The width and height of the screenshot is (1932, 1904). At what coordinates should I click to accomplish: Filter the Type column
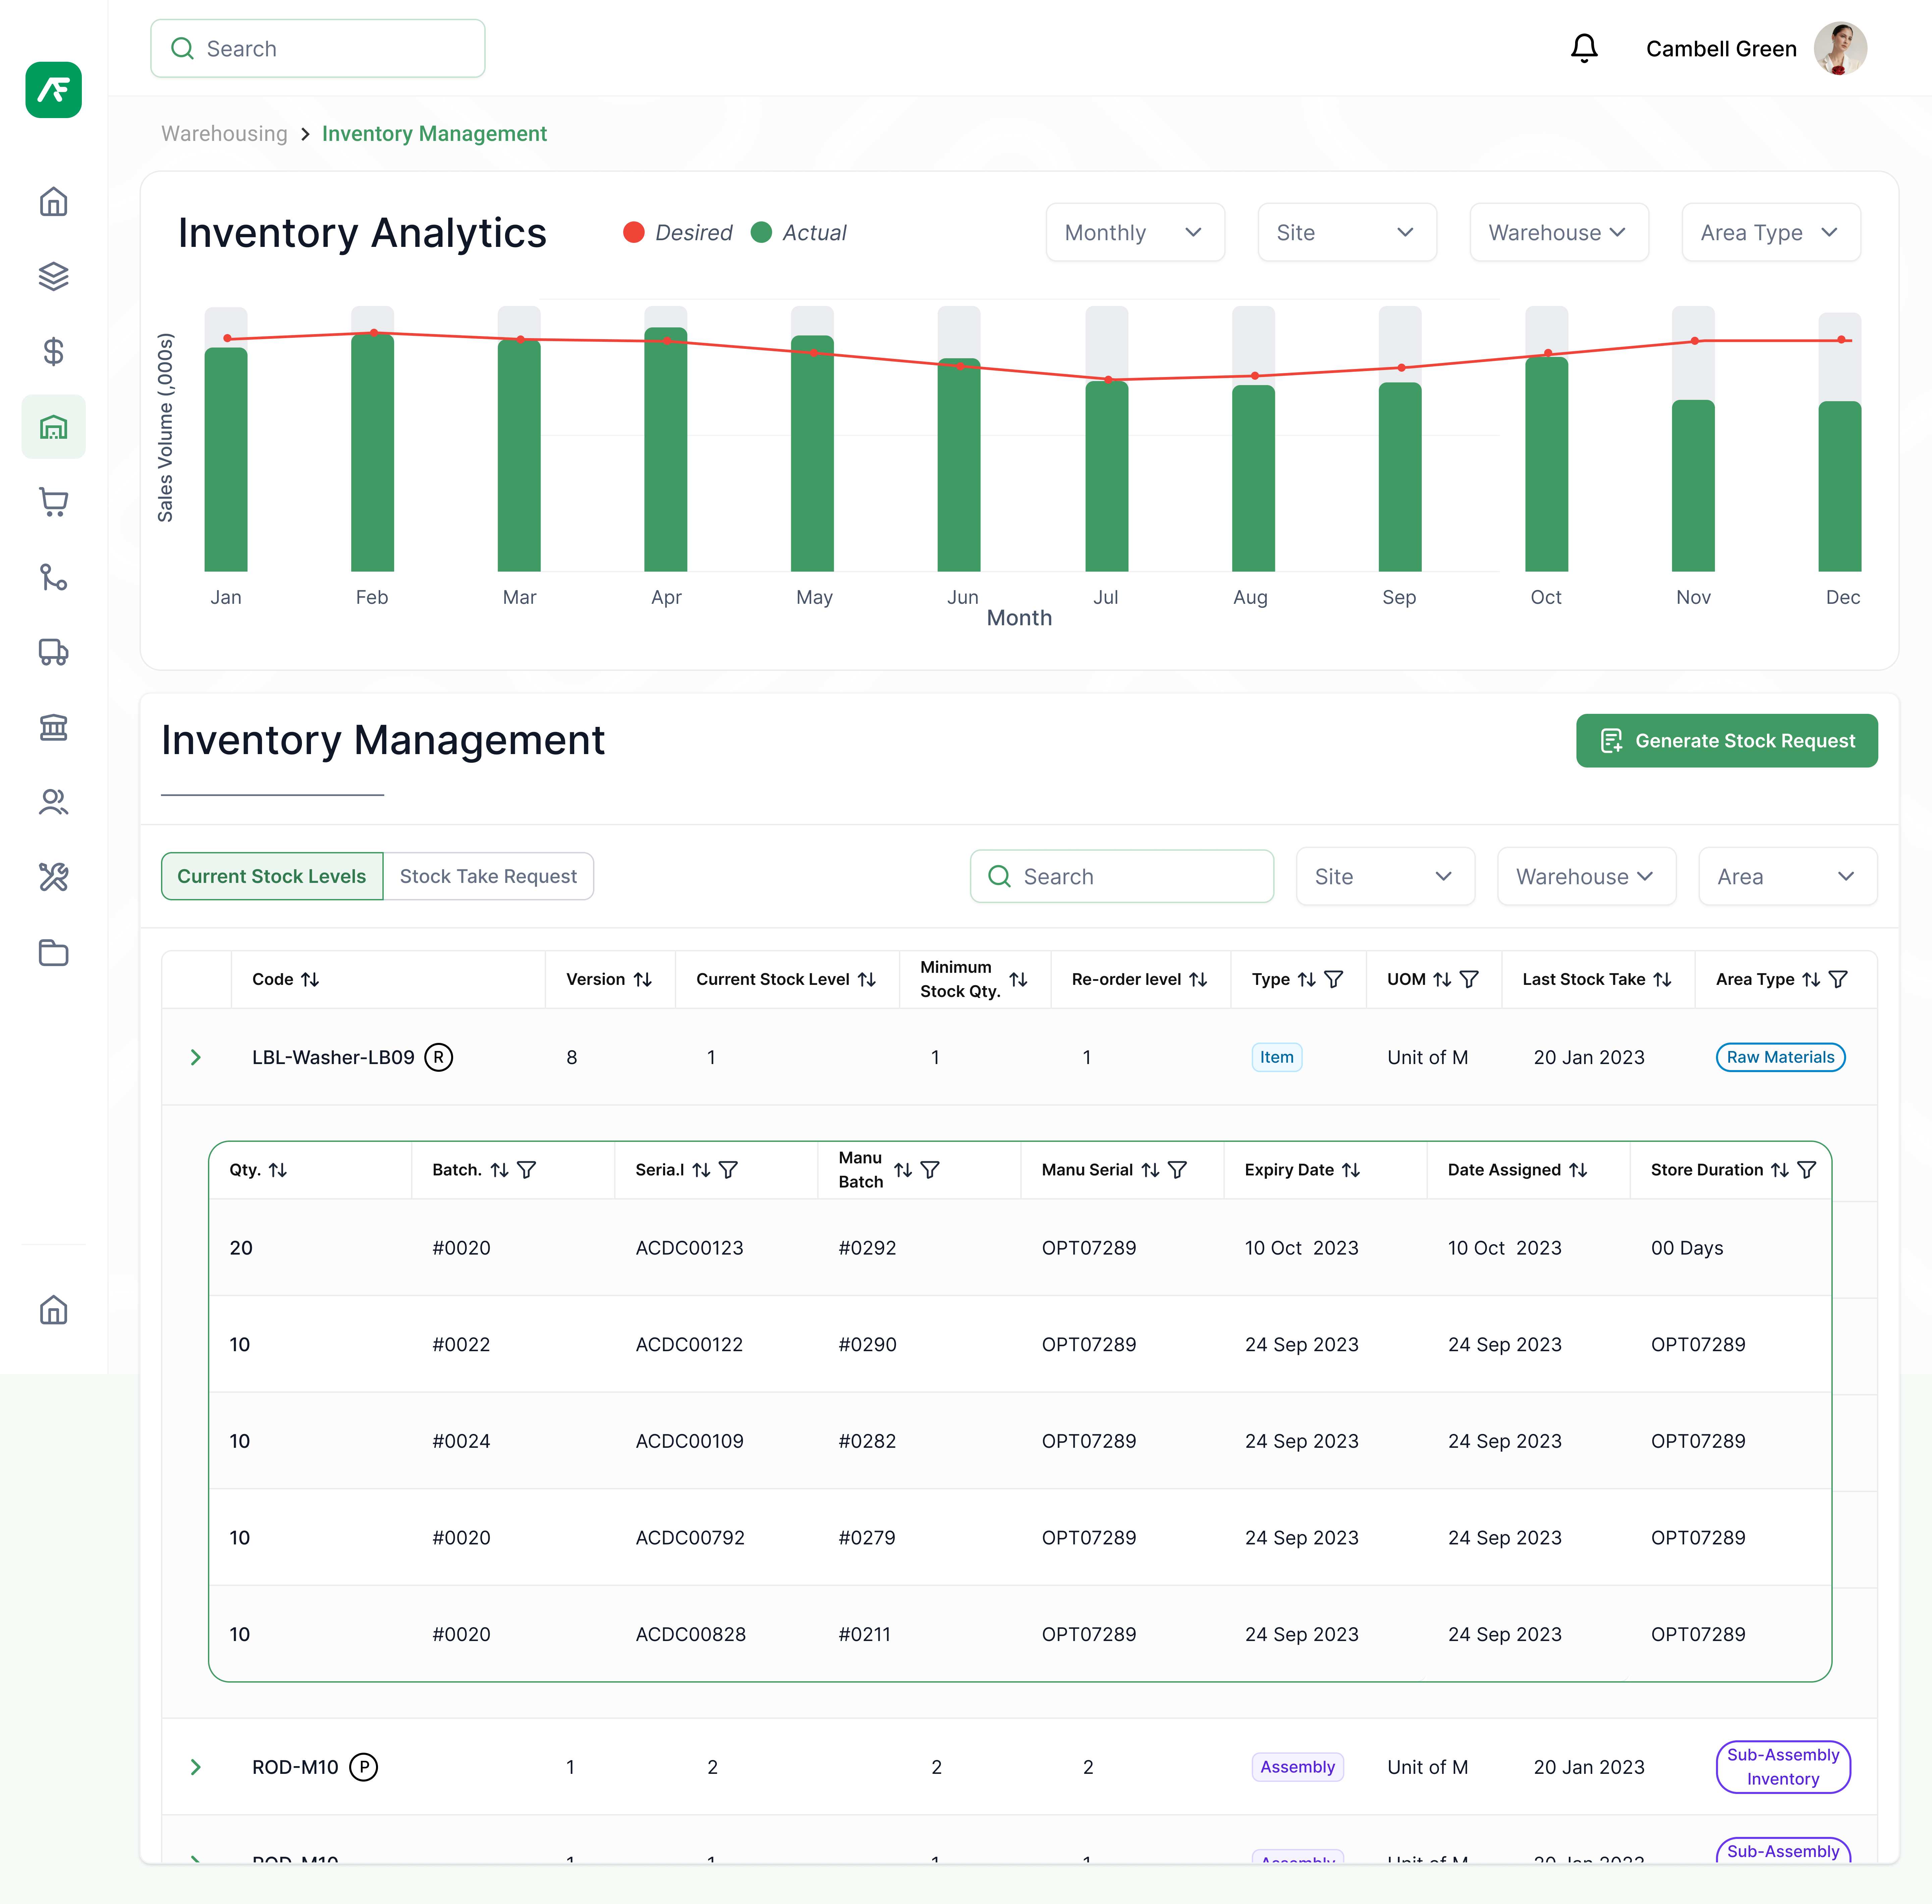[x=1334, y=980]
